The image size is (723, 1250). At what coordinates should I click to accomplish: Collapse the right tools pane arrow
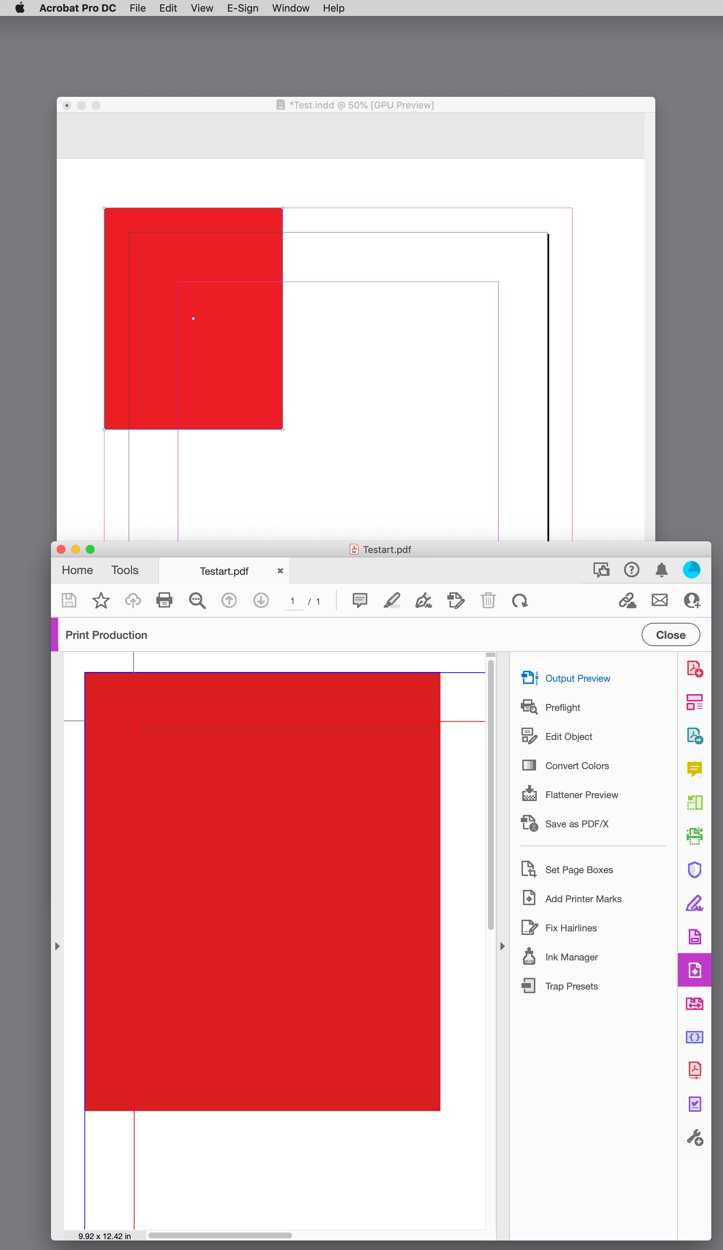(502, 946)
